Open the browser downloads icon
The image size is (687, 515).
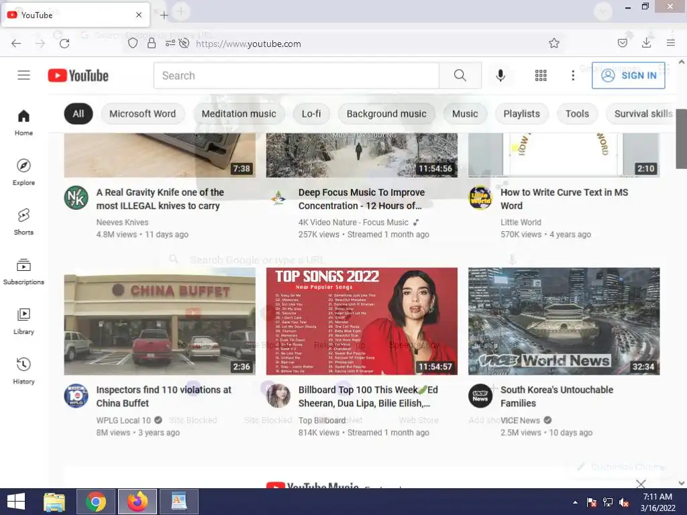coord(646,43)
